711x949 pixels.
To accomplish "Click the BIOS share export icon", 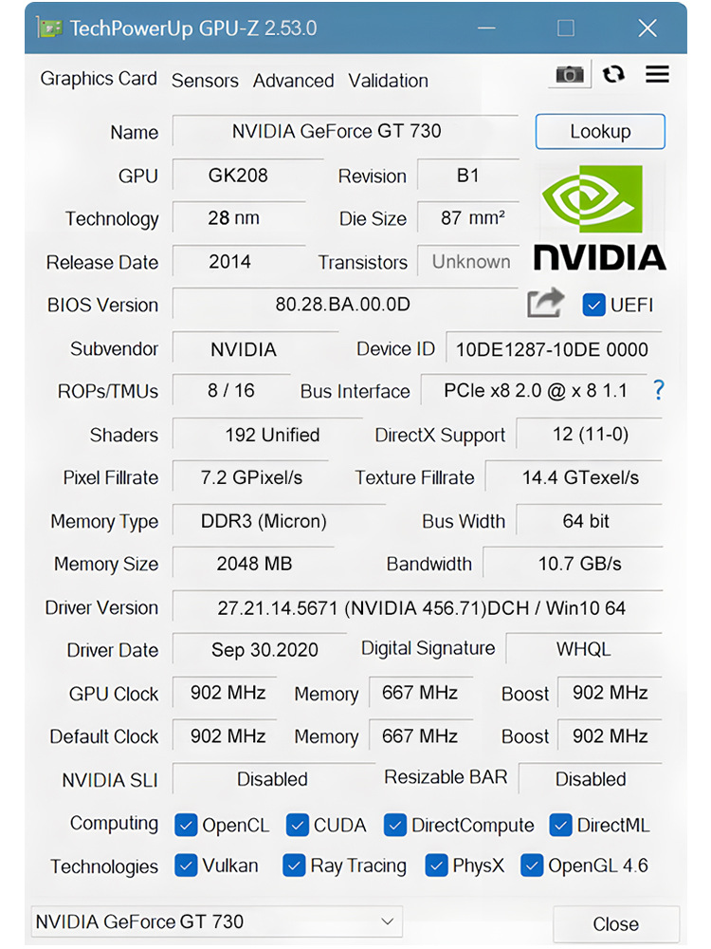I will point(545,304).
